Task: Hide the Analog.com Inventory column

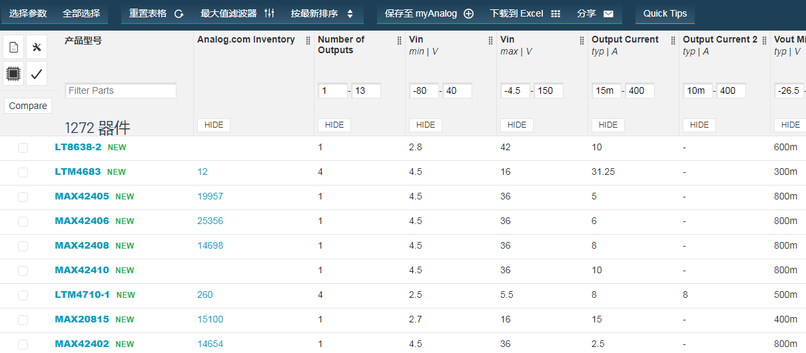Action: (214, 125)
